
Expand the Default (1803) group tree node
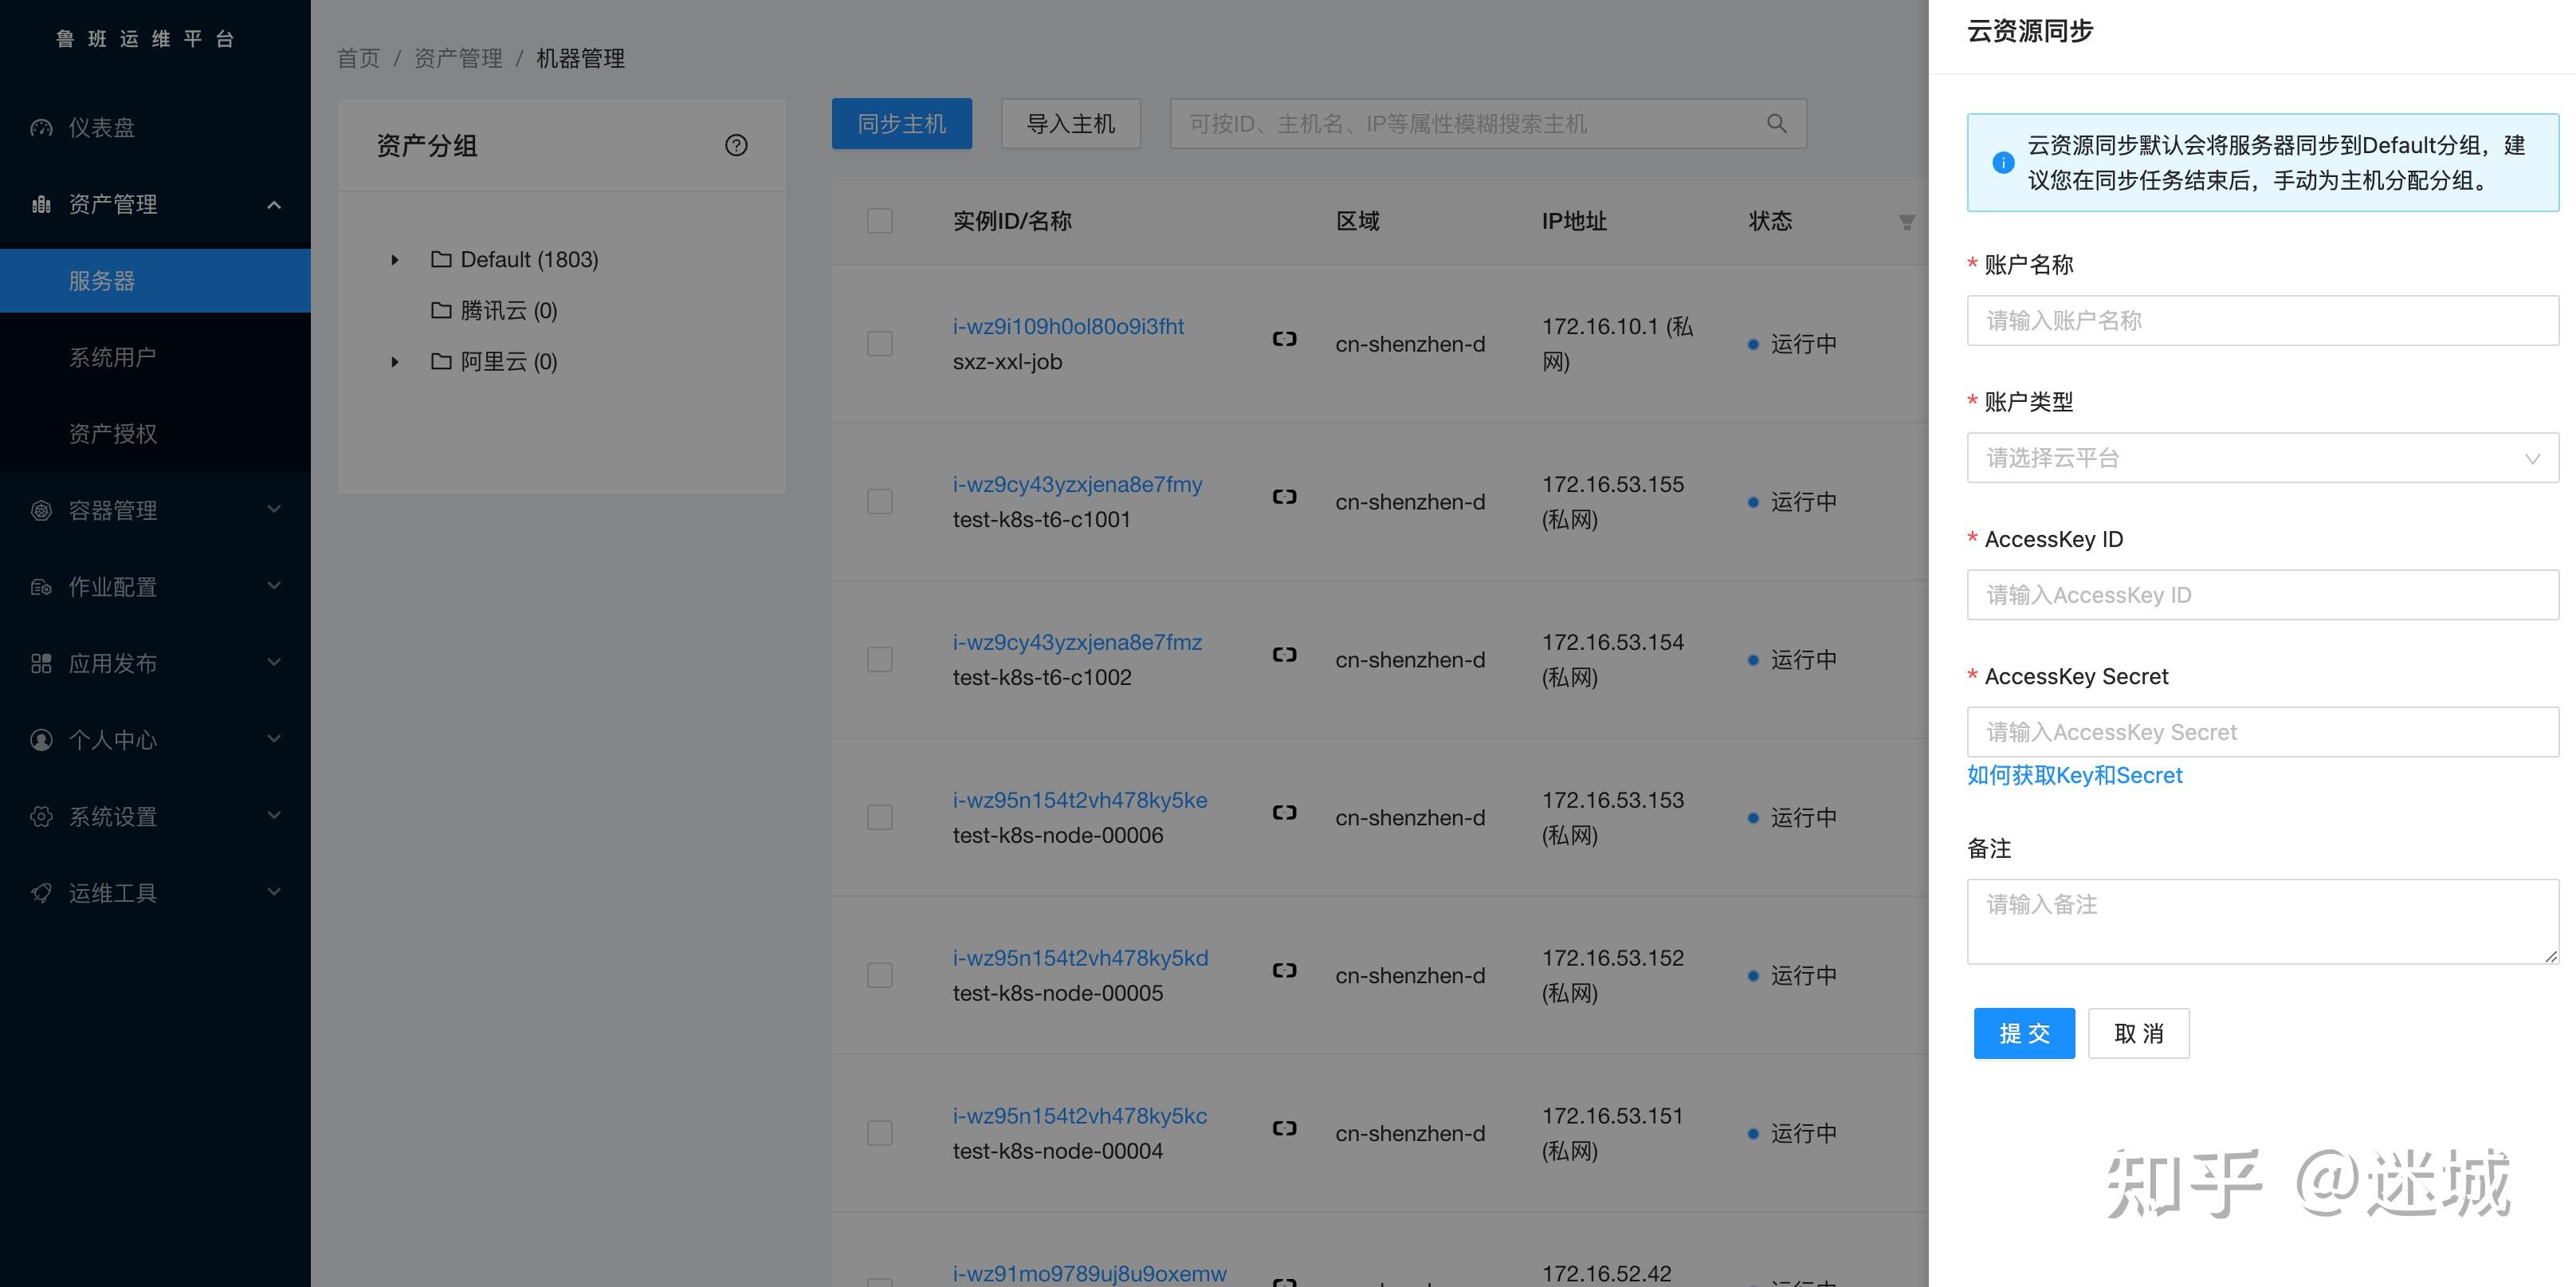[395, 260]
